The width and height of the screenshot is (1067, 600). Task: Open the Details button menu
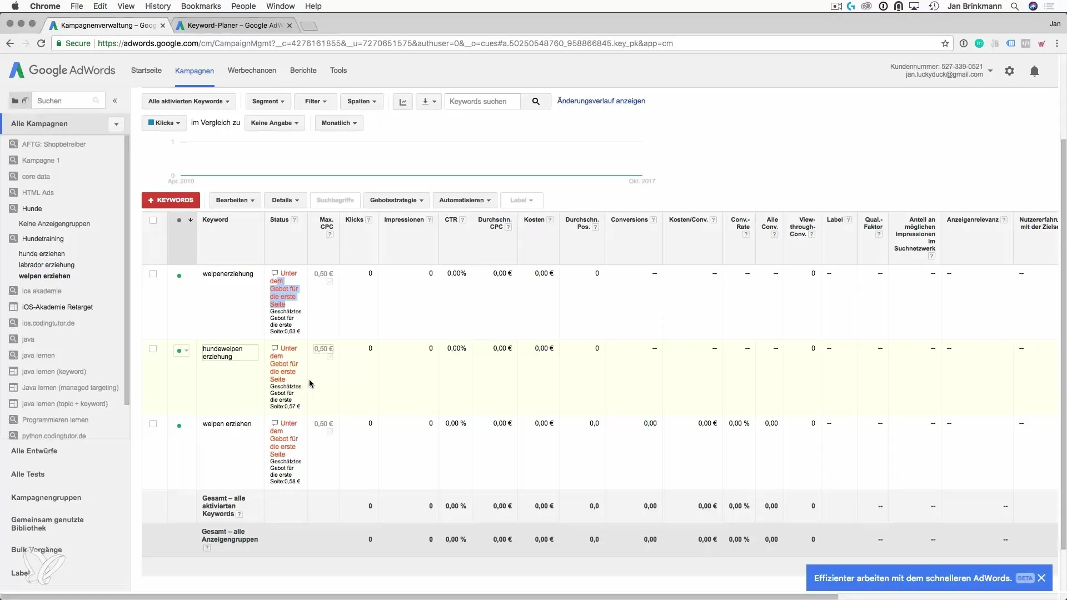pos(285,200)
